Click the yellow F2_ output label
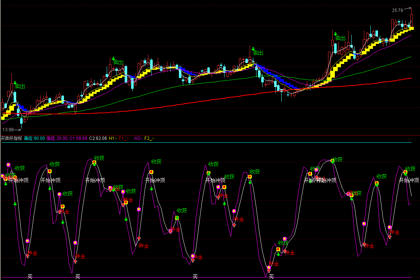This screenshot has height=280, width=420. tap(149, 138)
